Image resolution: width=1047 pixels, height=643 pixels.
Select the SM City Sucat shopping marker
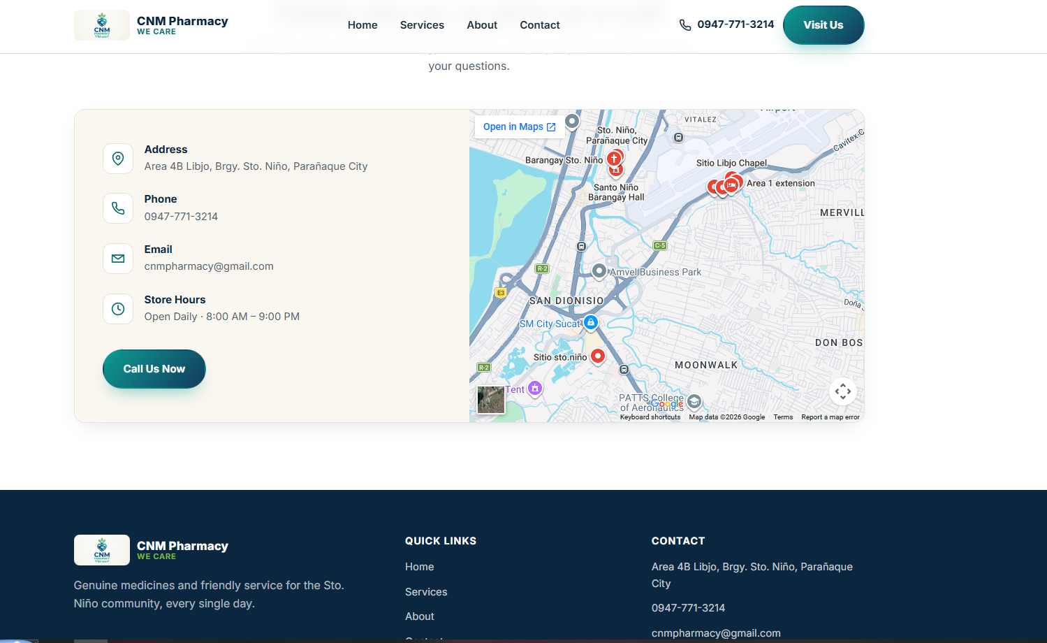pyautogui.click(x=591, y=322)
